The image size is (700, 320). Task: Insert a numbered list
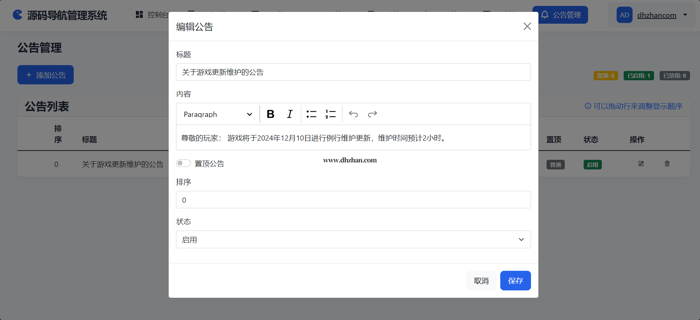(x=331, y=114)
